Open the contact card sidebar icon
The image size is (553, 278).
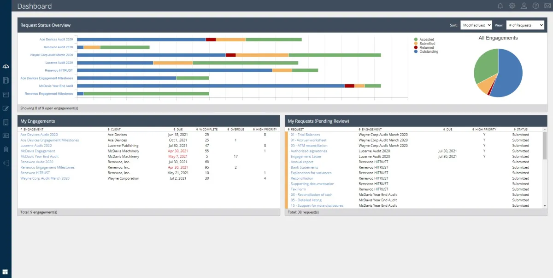coord(6,136)
